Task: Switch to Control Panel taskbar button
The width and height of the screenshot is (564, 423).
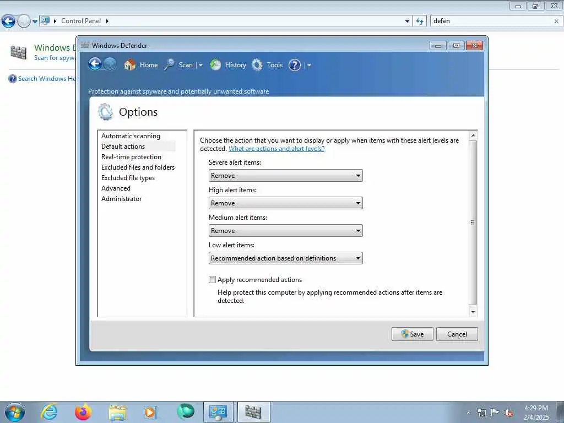Action: click(218, 412)
